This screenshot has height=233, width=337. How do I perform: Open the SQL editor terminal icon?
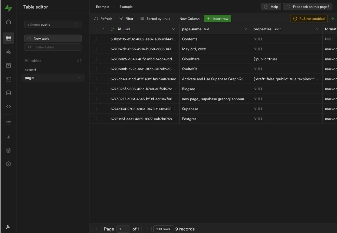[x=8, y=79]
